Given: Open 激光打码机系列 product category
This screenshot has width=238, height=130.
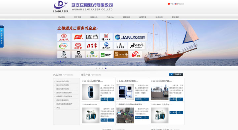Looking at the screenshot, I should [x=63, y=81].
